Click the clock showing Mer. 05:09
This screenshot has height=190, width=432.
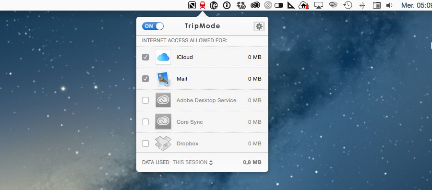[416, 5]
